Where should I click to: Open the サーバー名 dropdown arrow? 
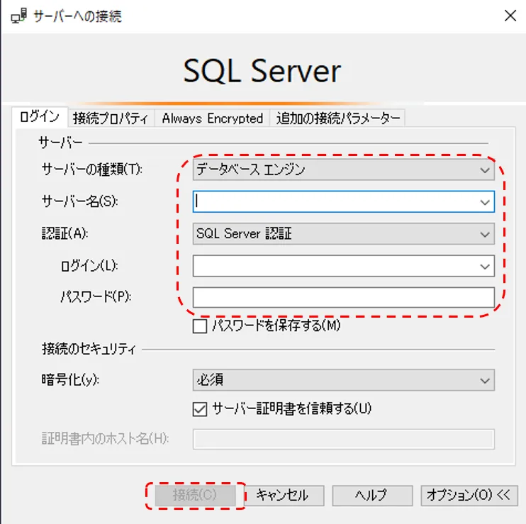[x=485, y=202]
